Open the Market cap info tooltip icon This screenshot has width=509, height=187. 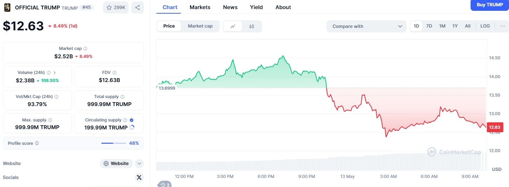86,49
